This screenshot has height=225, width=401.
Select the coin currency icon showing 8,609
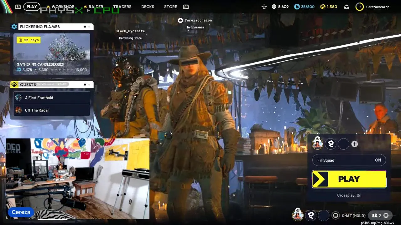tap(274, 7)
